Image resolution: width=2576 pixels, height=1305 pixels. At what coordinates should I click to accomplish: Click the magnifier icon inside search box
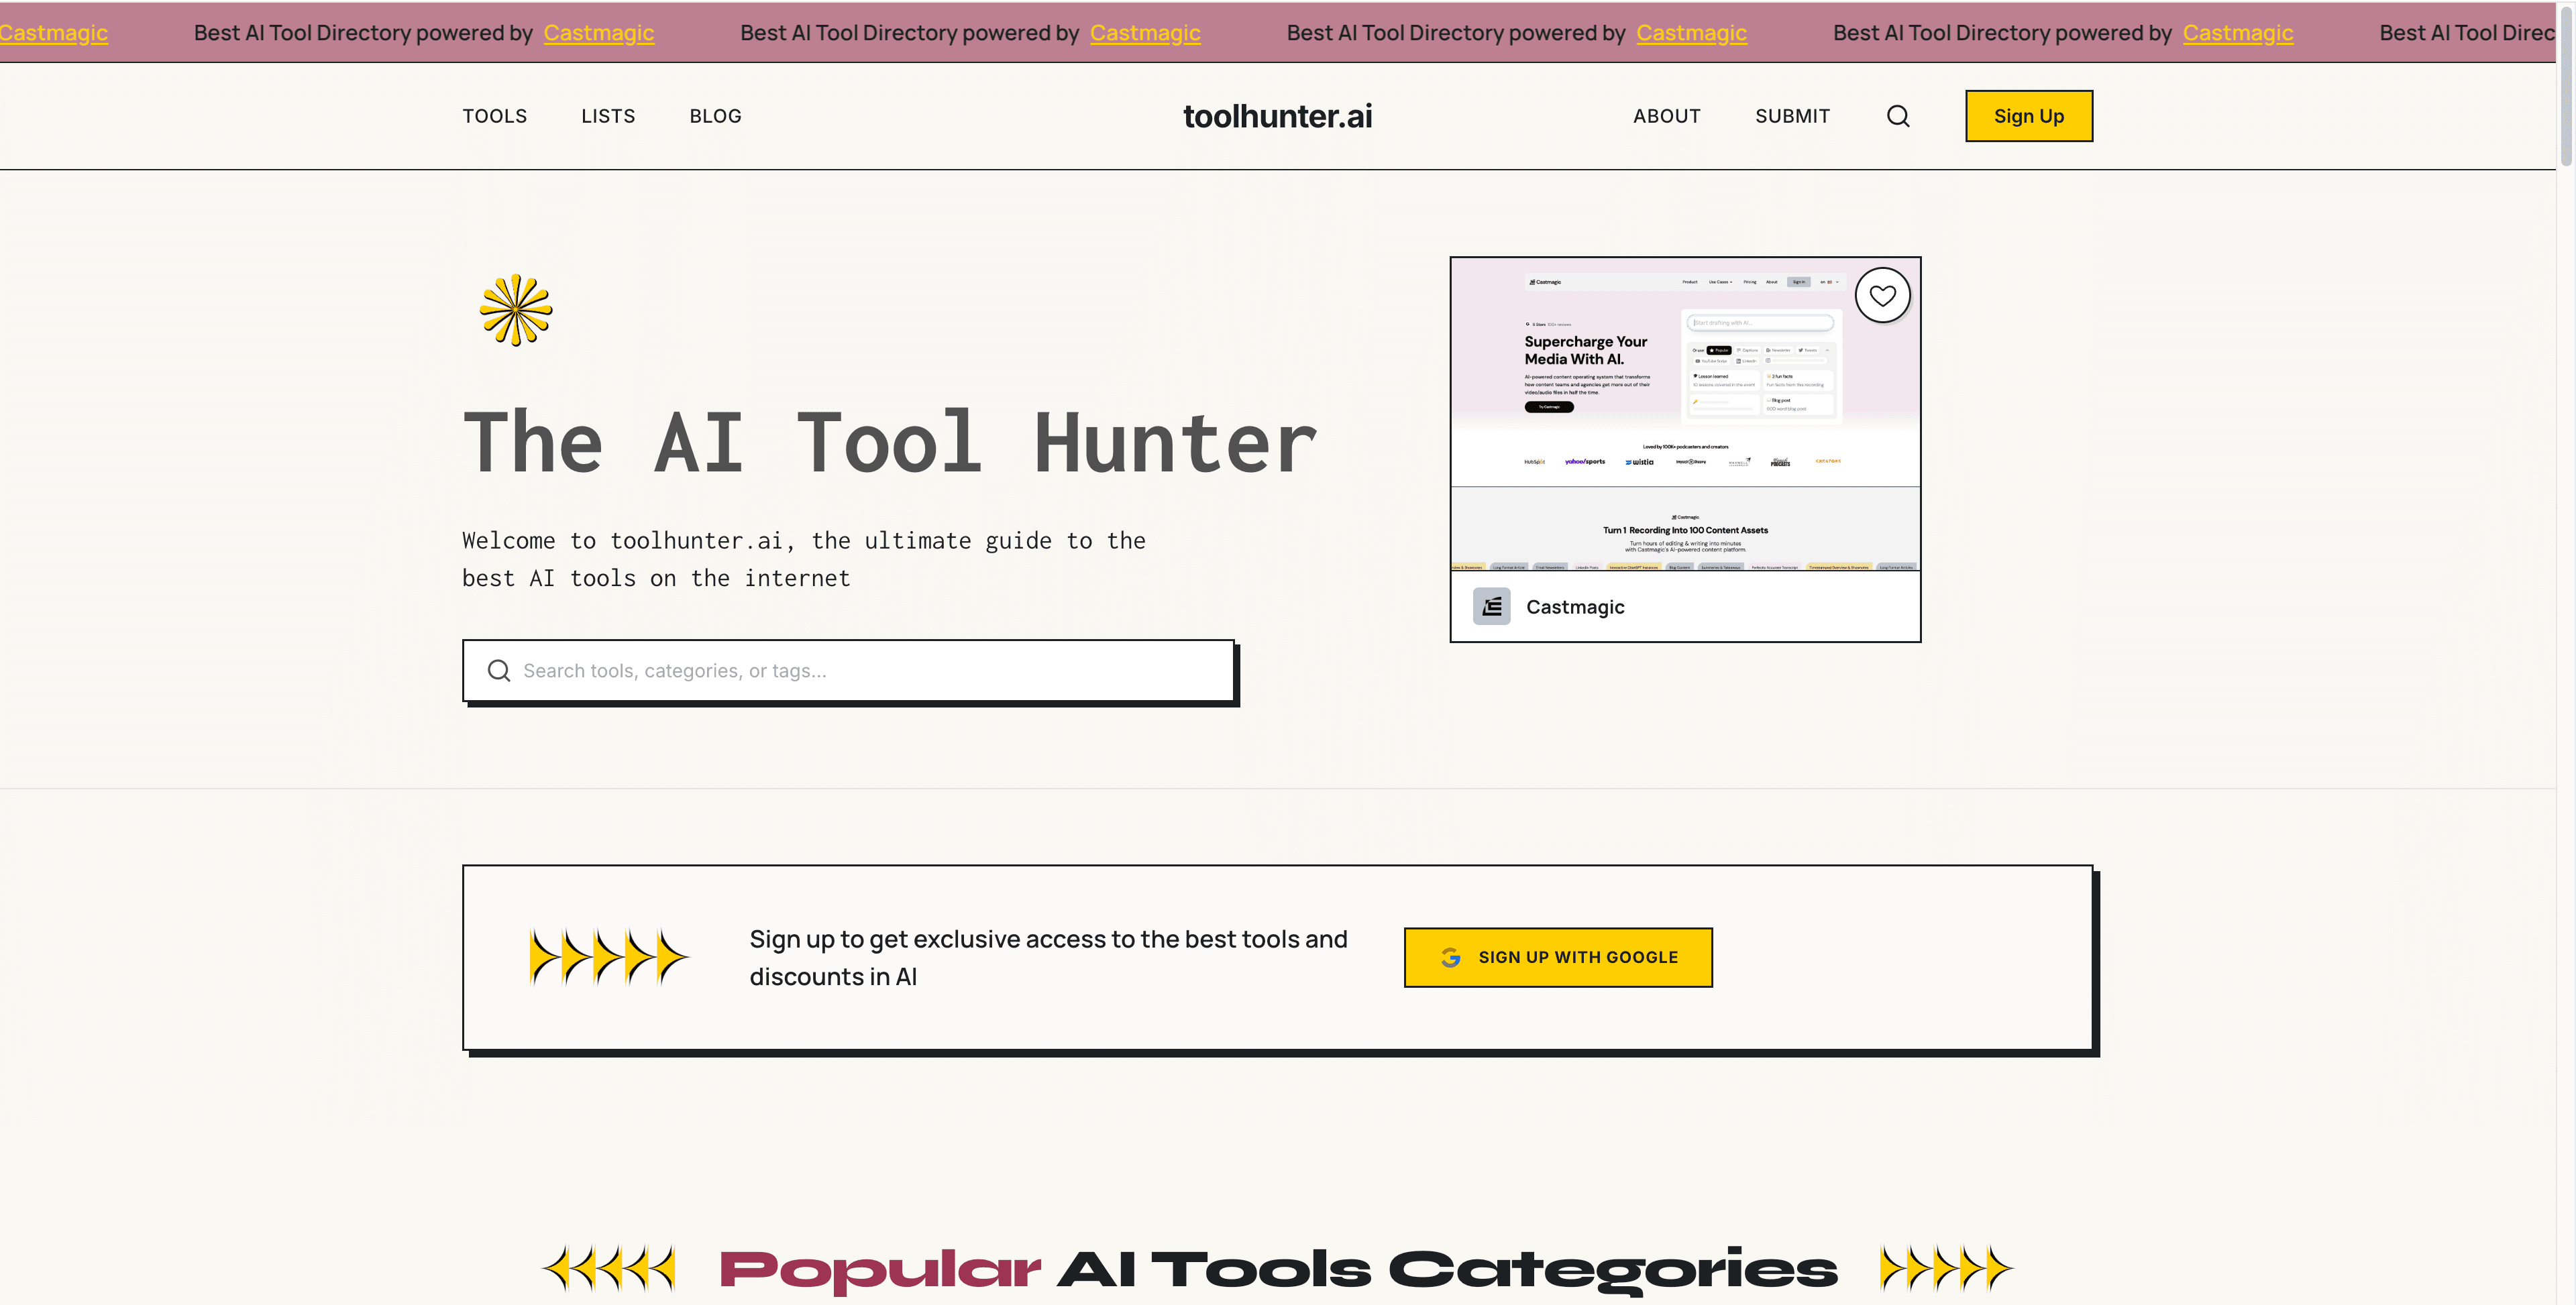tap(498, 670)
